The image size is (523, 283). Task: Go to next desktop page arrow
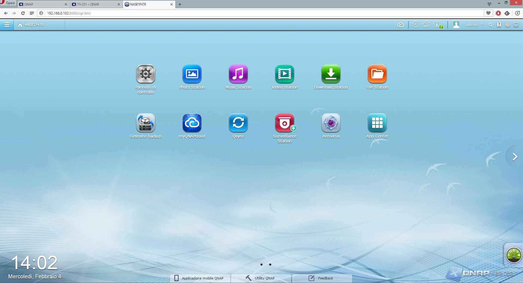tap(515, 157)
